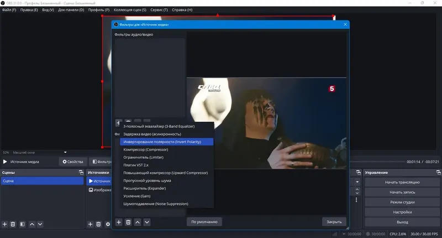
Task: Click the stepper arrows near mixer
Action: 357,191
